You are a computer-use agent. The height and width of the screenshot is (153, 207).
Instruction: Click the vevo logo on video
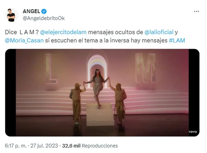tap(193, 132)
